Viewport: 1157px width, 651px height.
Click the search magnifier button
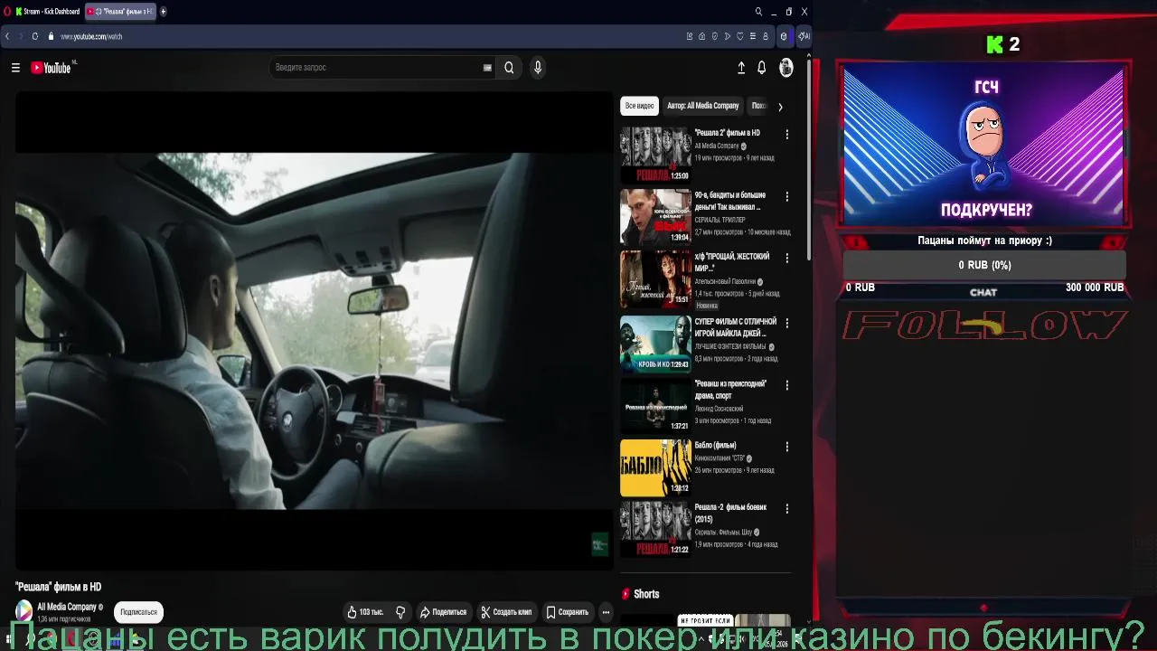509,68
